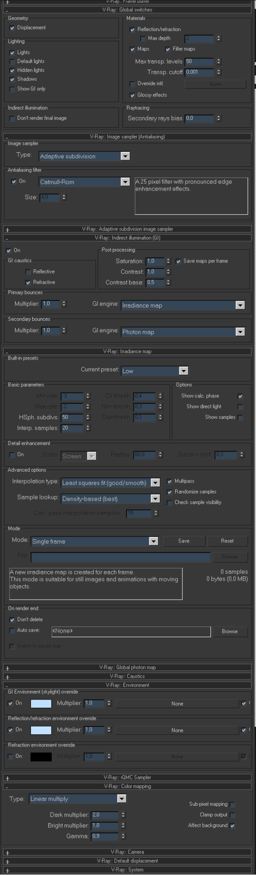
Task: Click Bright multiplier input field
Action: point(105,826)
